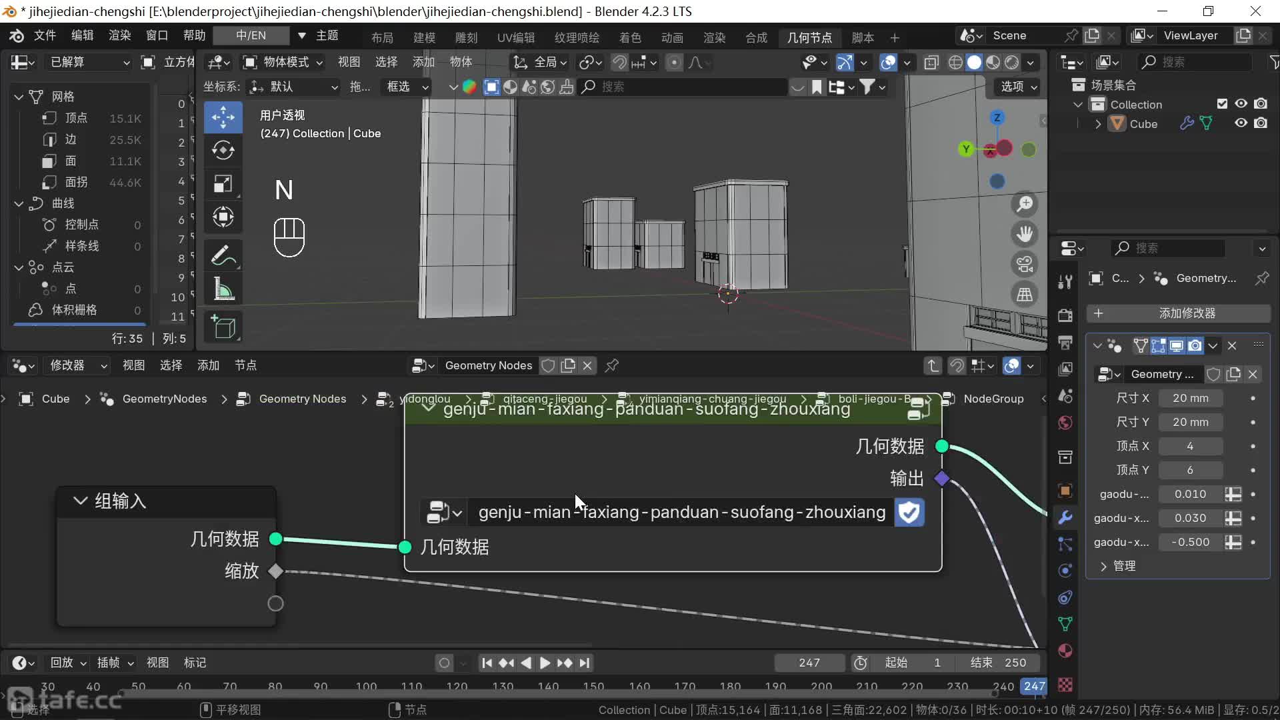Expand the Cube item in outliner

tap(1098, 124)
